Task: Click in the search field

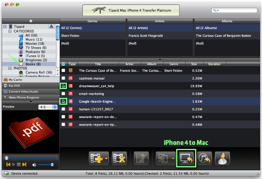Action: point(234,10)
